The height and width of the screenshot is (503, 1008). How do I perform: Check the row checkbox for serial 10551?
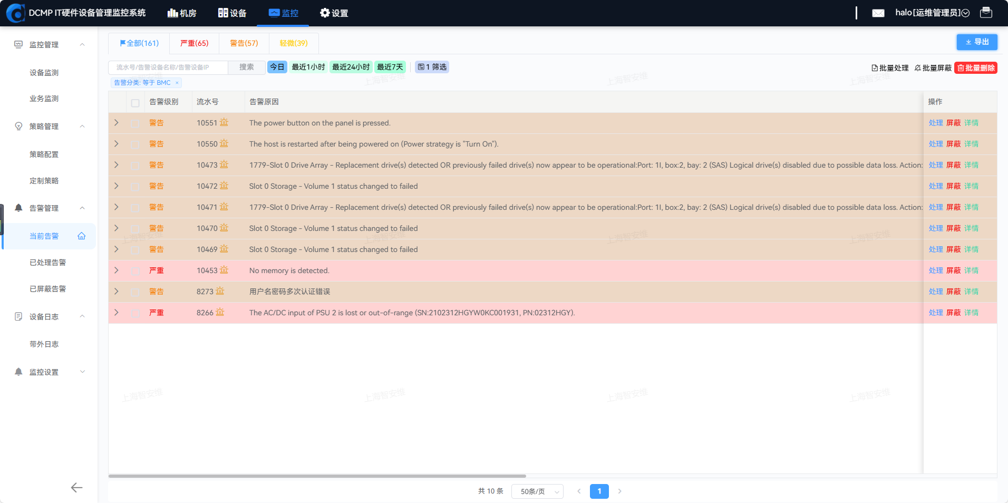pyautogui.click(x=135, y=123)
